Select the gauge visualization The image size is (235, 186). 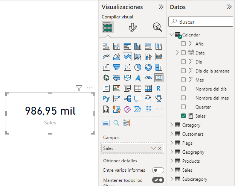coord(148,78)
